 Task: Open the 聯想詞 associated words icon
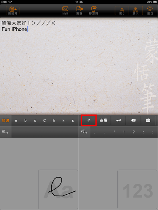point(94,10)
